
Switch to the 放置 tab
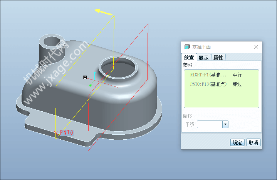point(189,57)
